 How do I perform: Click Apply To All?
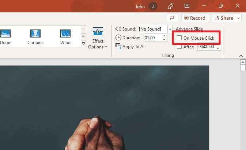130,47
